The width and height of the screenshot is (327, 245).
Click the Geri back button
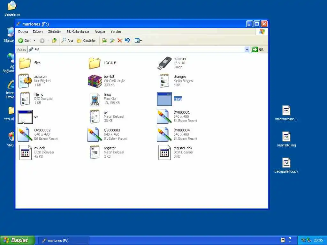[25, 41]
